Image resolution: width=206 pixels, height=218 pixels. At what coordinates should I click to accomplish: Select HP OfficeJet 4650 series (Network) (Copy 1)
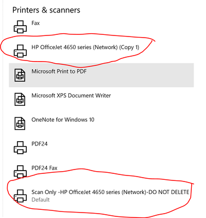(85, 47)
